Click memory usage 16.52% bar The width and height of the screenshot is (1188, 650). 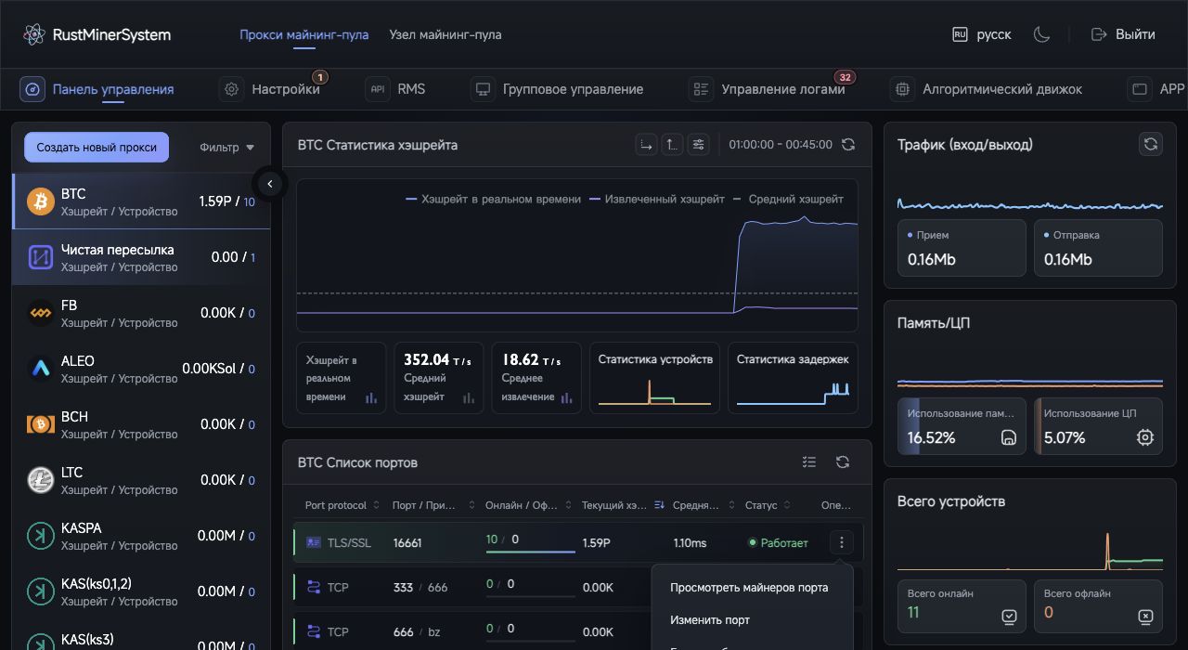point(962,426)
